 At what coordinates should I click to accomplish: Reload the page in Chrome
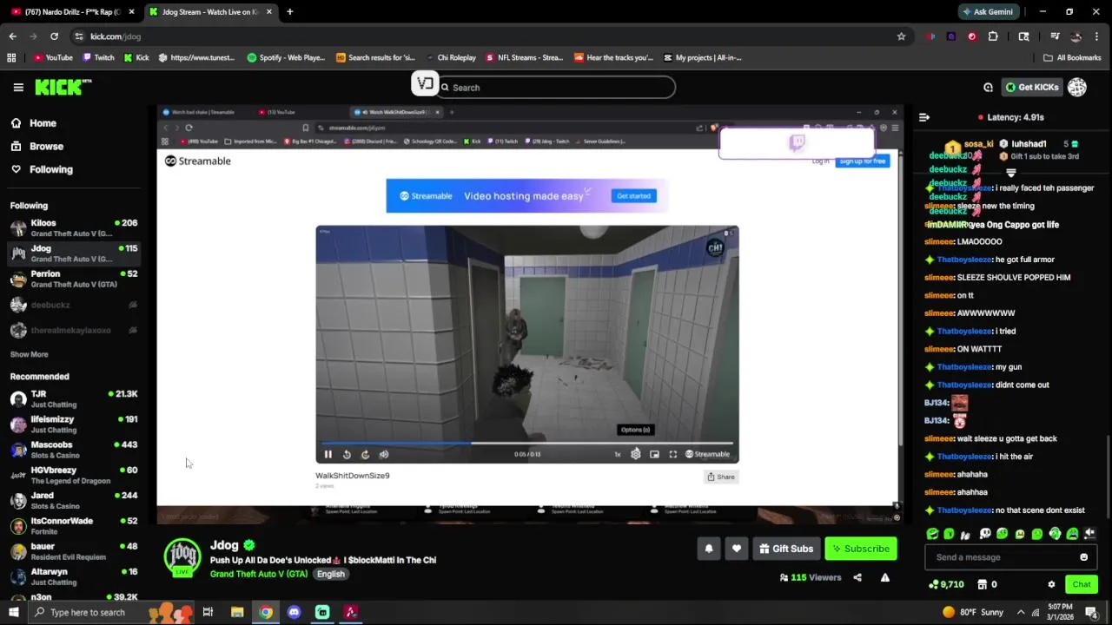tap(54, 36)
